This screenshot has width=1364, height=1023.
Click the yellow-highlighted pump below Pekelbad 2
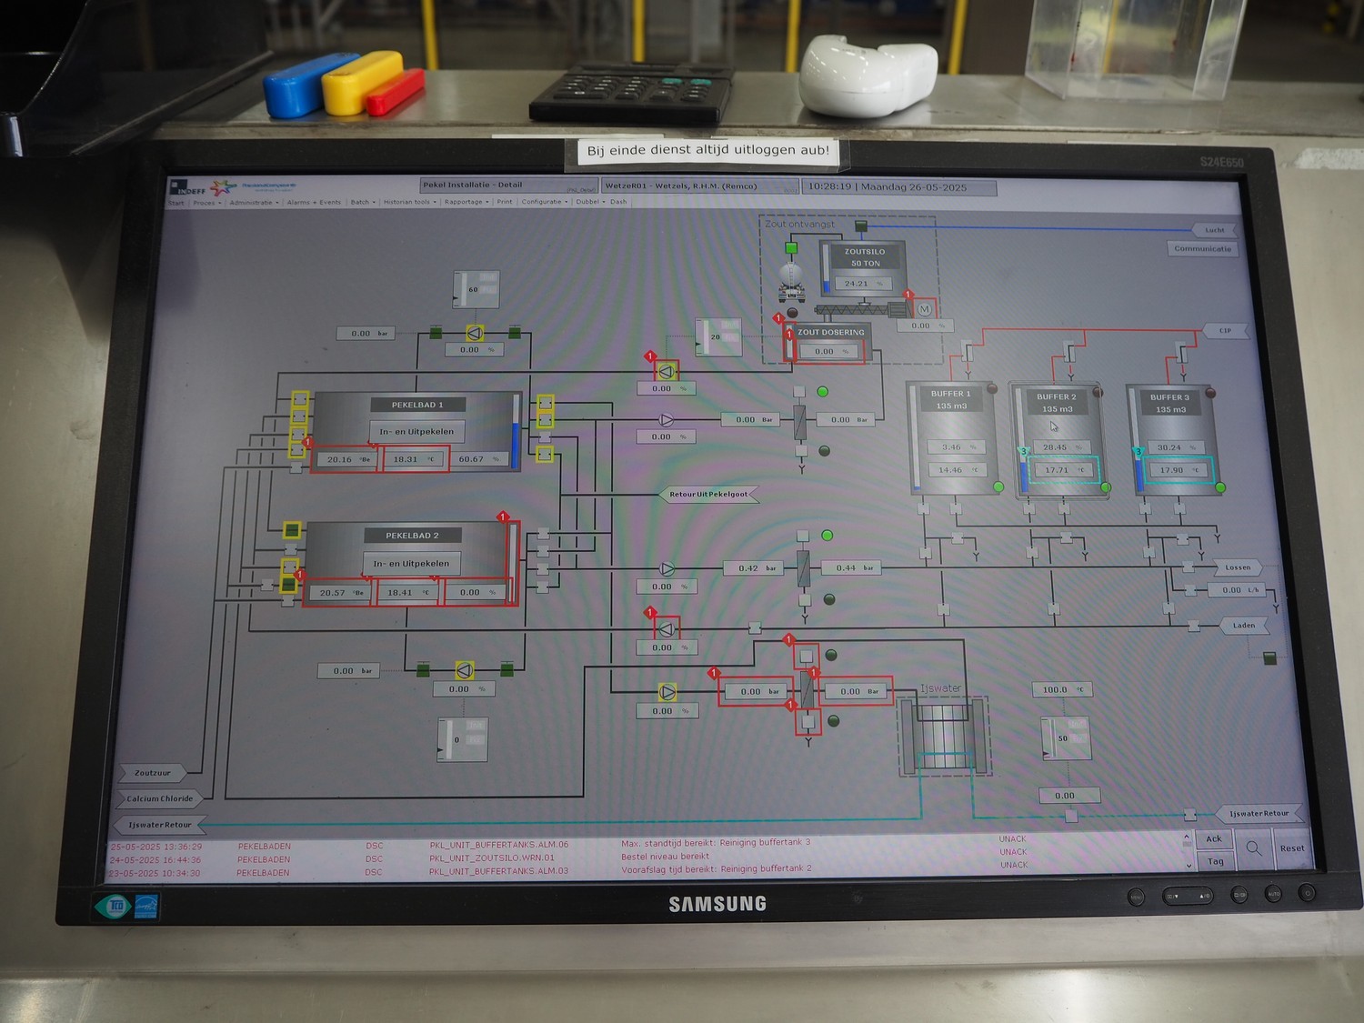coord(465,671)
